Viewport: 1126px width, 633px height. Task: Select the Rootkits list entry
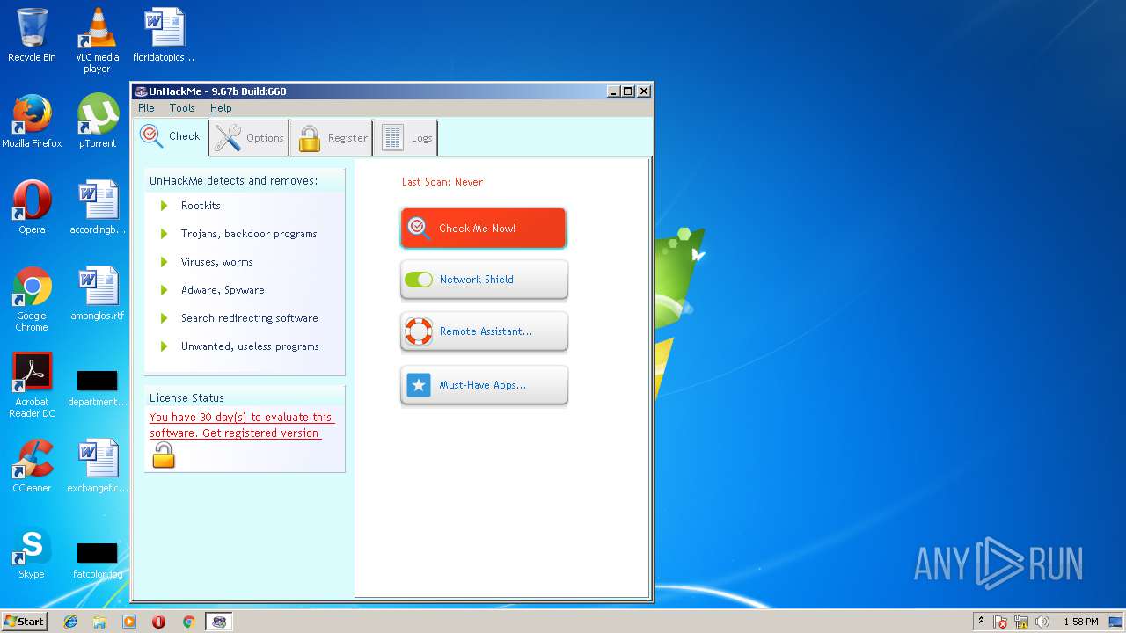click(x=201, y=206)
